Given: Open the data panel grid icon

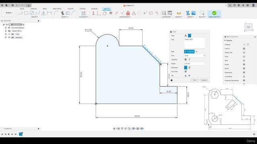Looking at the screenshot, I should point(2,5).
